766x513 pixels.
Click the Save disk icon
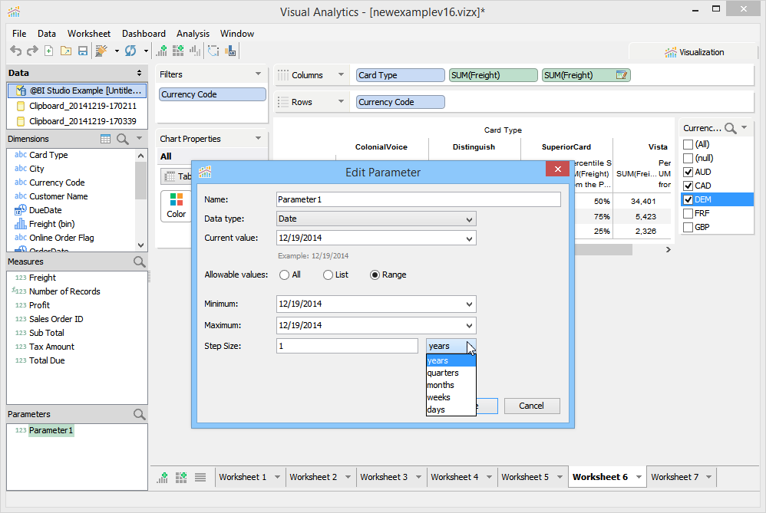82,51
